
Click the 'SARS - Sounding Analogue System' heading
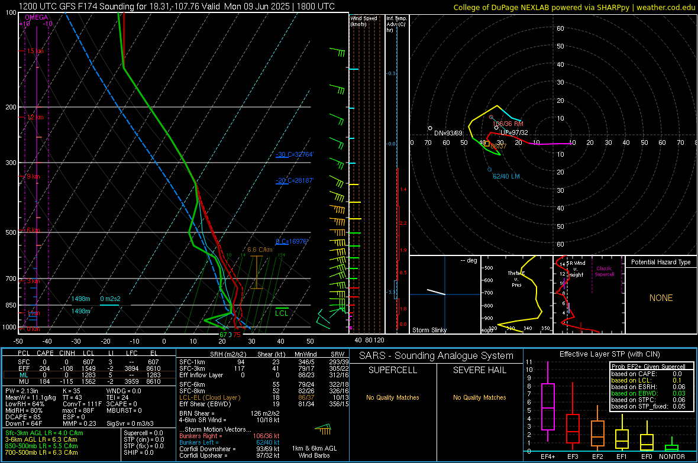click(437, 355)
